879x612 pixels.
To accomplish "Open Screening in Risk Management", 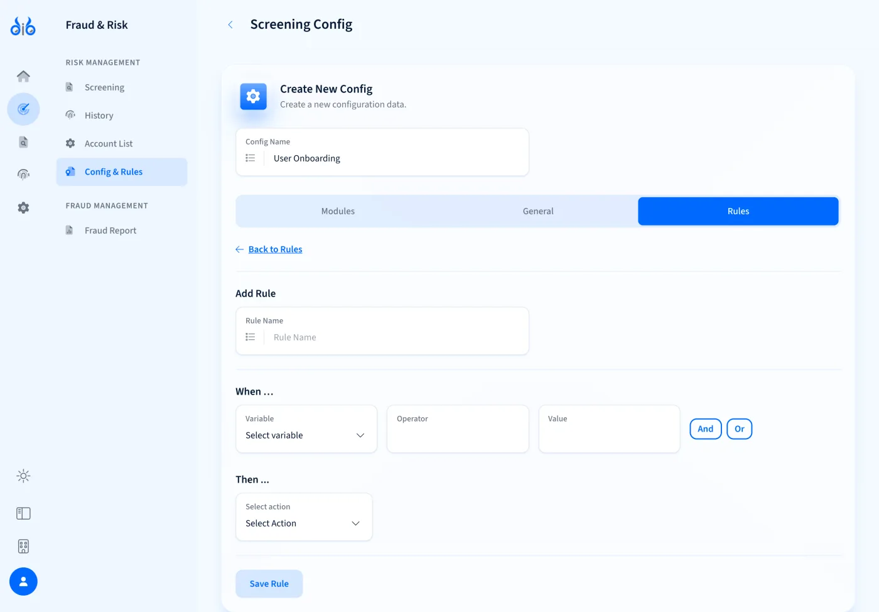I will coord(122,87).
